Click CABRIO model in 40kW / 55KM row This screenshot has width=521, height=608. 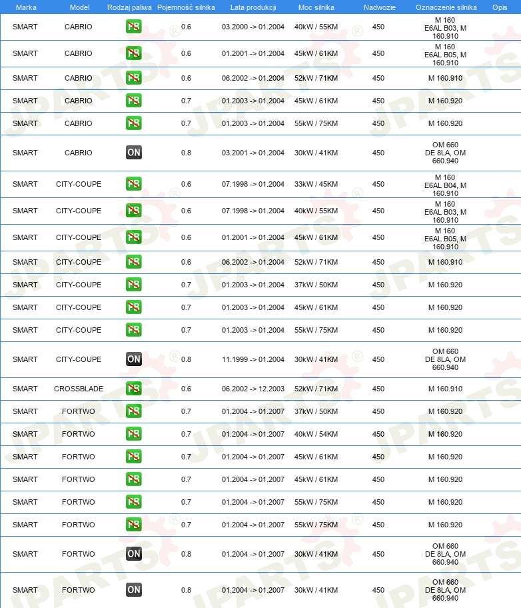tap(79, 27)
